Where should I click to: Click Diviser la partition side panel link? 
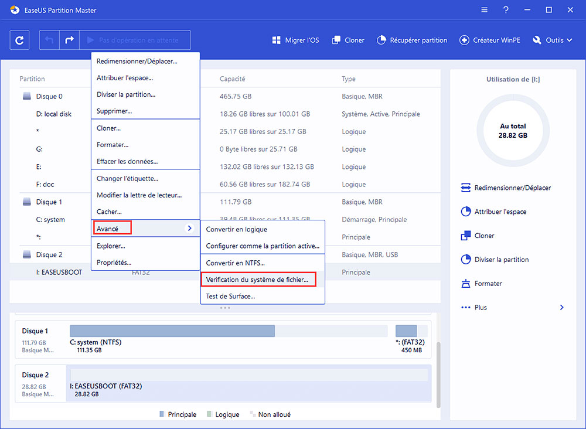pos(502,260)
